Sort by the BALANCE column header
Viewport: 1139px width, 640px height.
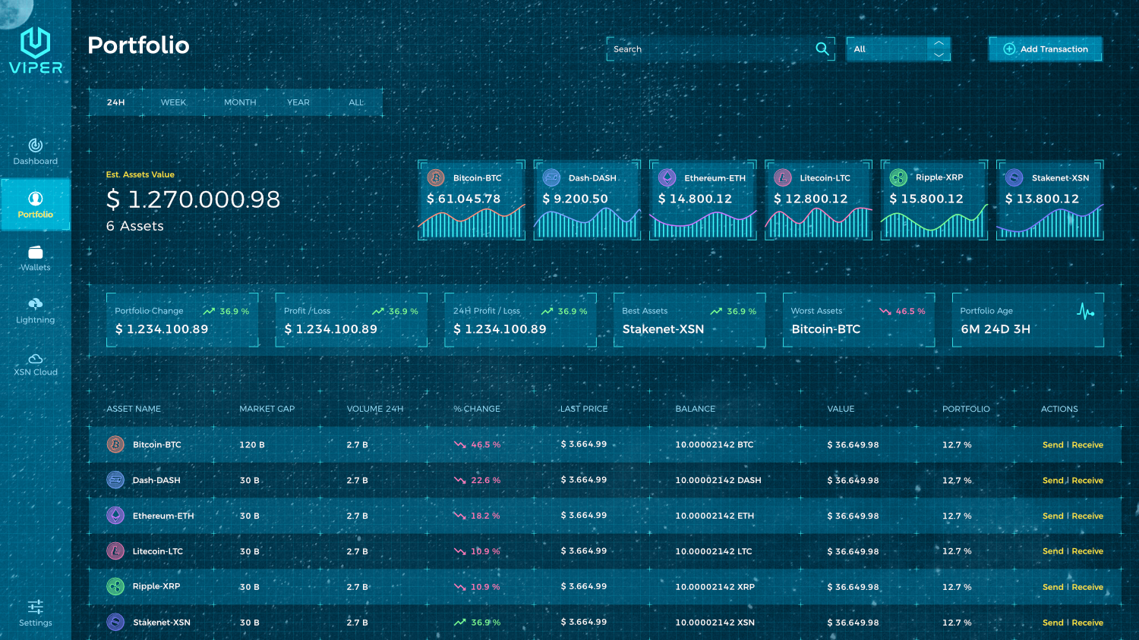(696, 409)
